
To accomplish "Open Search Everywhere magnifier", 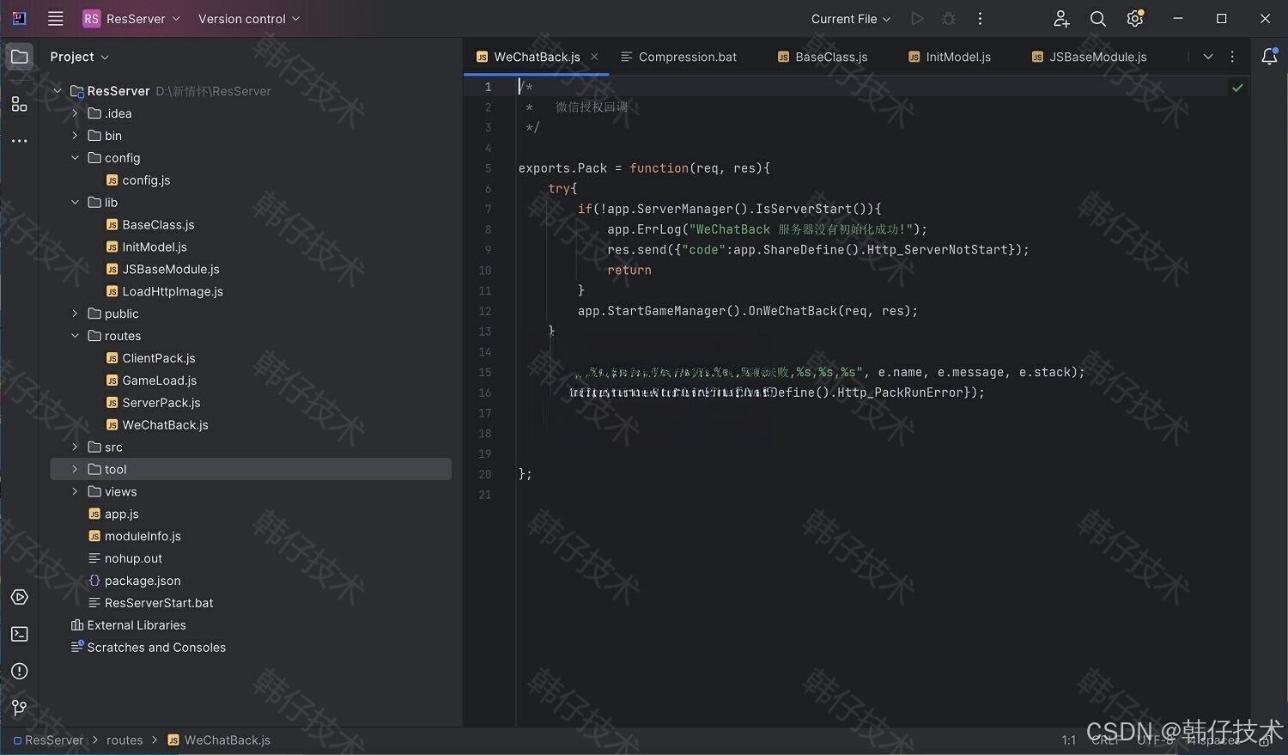I will [1097, 18].
